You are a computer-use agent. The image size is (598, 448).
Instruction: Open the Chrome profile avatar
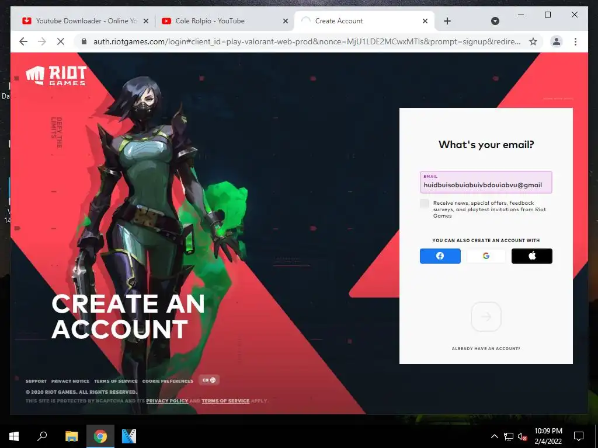[x=557, y=41]
